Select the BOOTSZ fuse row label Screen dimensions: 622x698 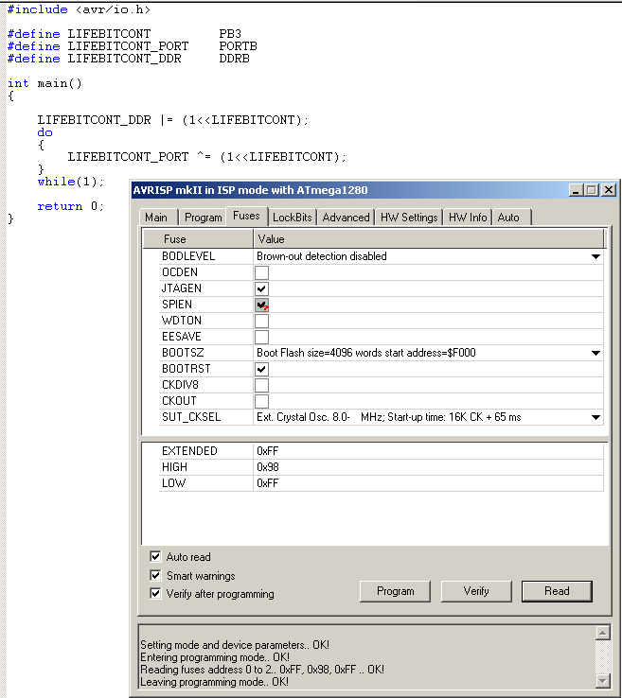coord(183,353)
